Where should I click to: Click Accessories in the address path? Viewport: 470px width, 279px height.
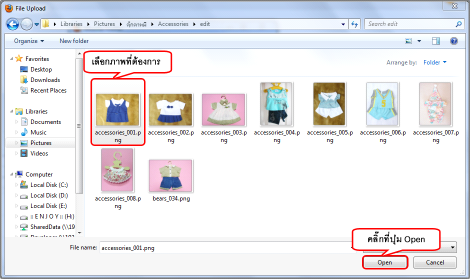point(173,24)
